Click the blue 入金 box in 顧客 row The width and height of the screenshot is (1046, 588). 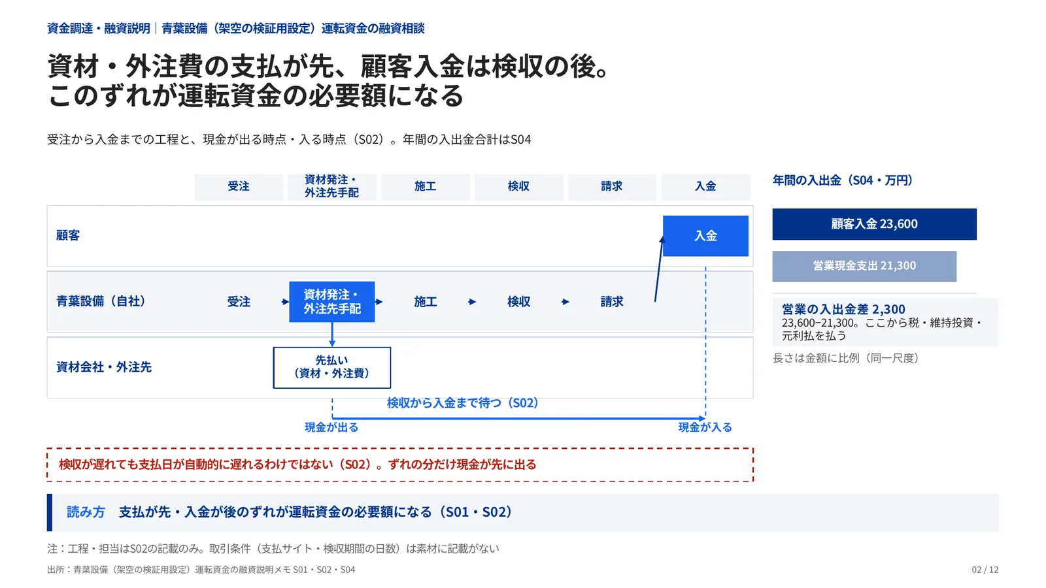(x=705, y=236)
